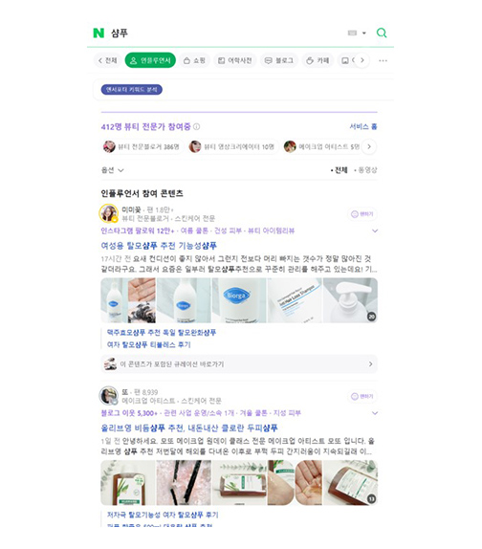Click the 서비스 홈 link

pyautogui.click(x=363, y=127)
